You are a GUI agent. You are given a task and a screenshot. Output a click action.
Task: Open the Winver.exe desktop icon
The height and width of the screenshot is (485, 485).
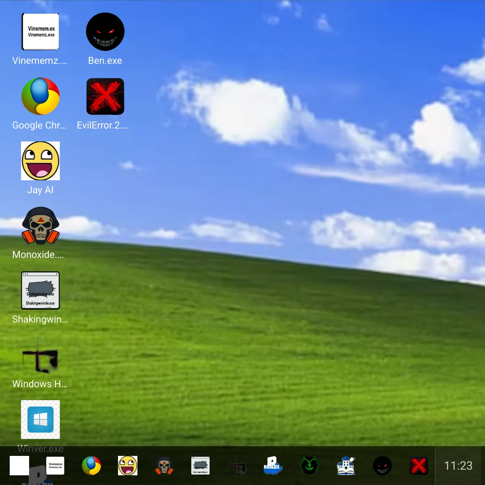click(40, 420)
